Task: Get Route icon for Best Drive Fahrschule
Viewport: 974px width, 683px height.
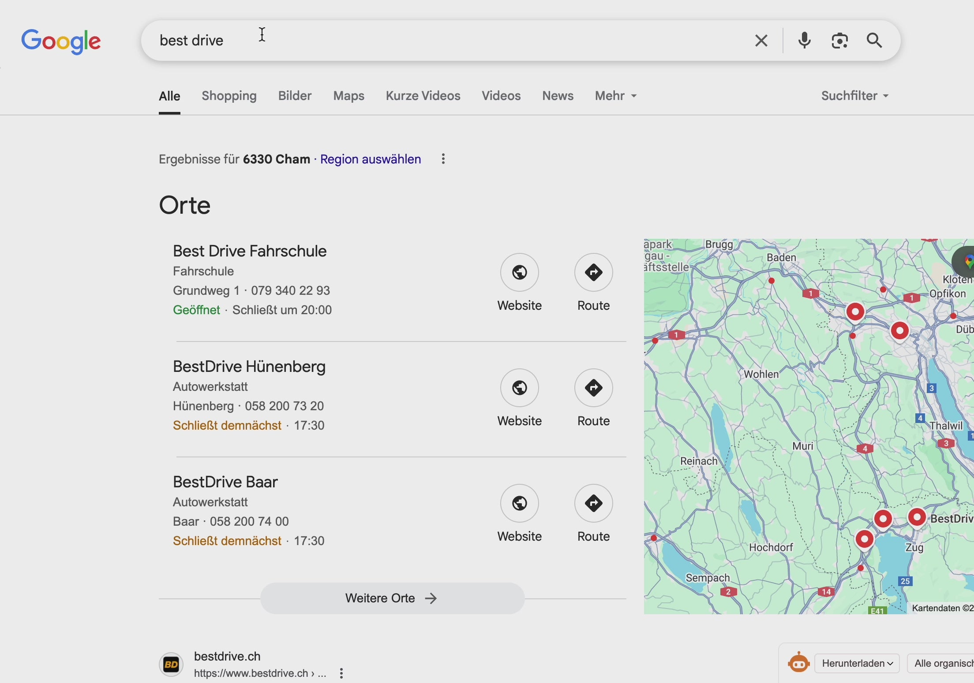Action: tap(594, 272)
